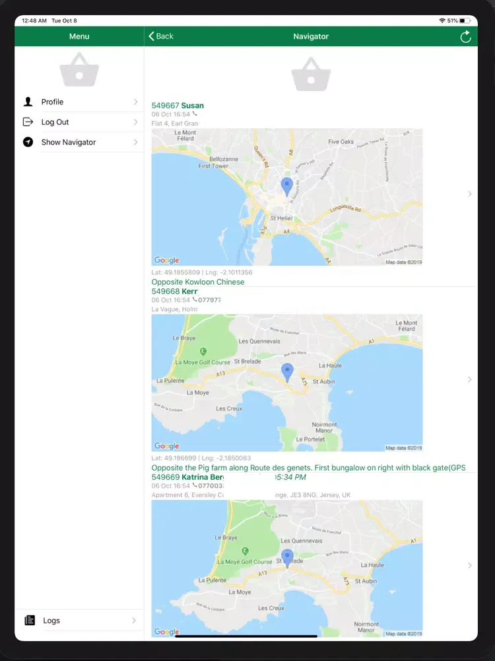Click the Log Out door icon
Screen dimensions: 495x661
click(28, 122)
